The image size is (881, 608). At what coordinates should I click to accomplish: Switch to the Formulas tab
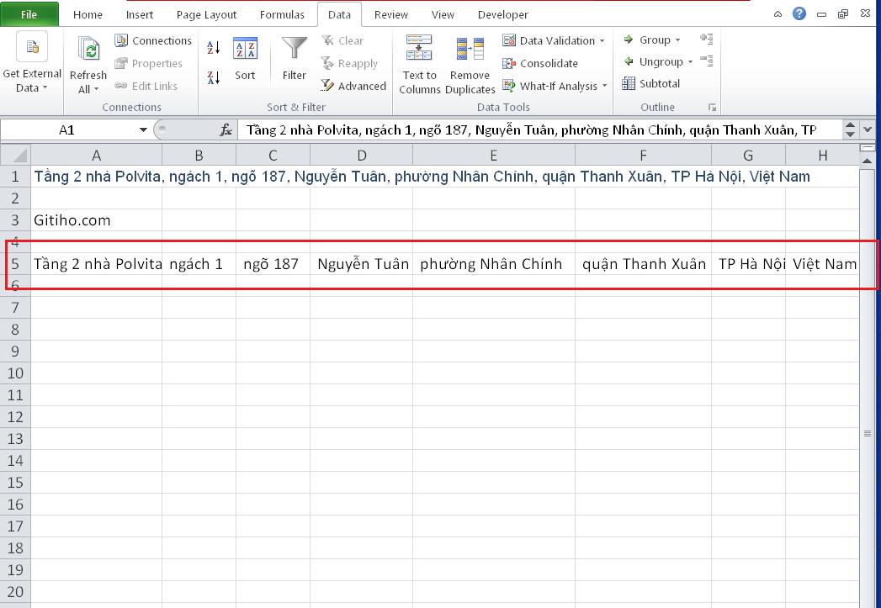pos(282,14)
